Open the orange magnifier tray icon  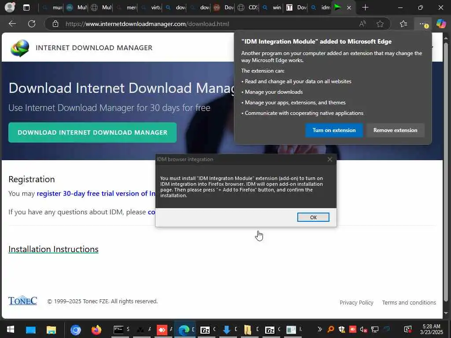[x=331, y=329]
